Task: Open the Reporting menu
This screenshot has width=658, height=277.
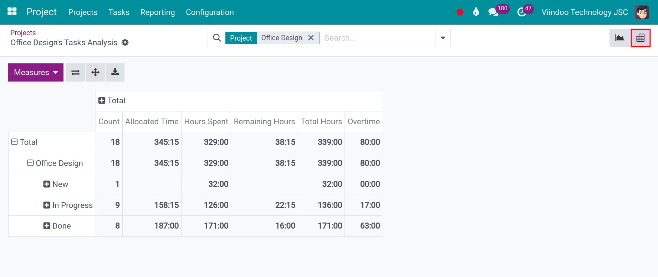Action: click(158, 12)
